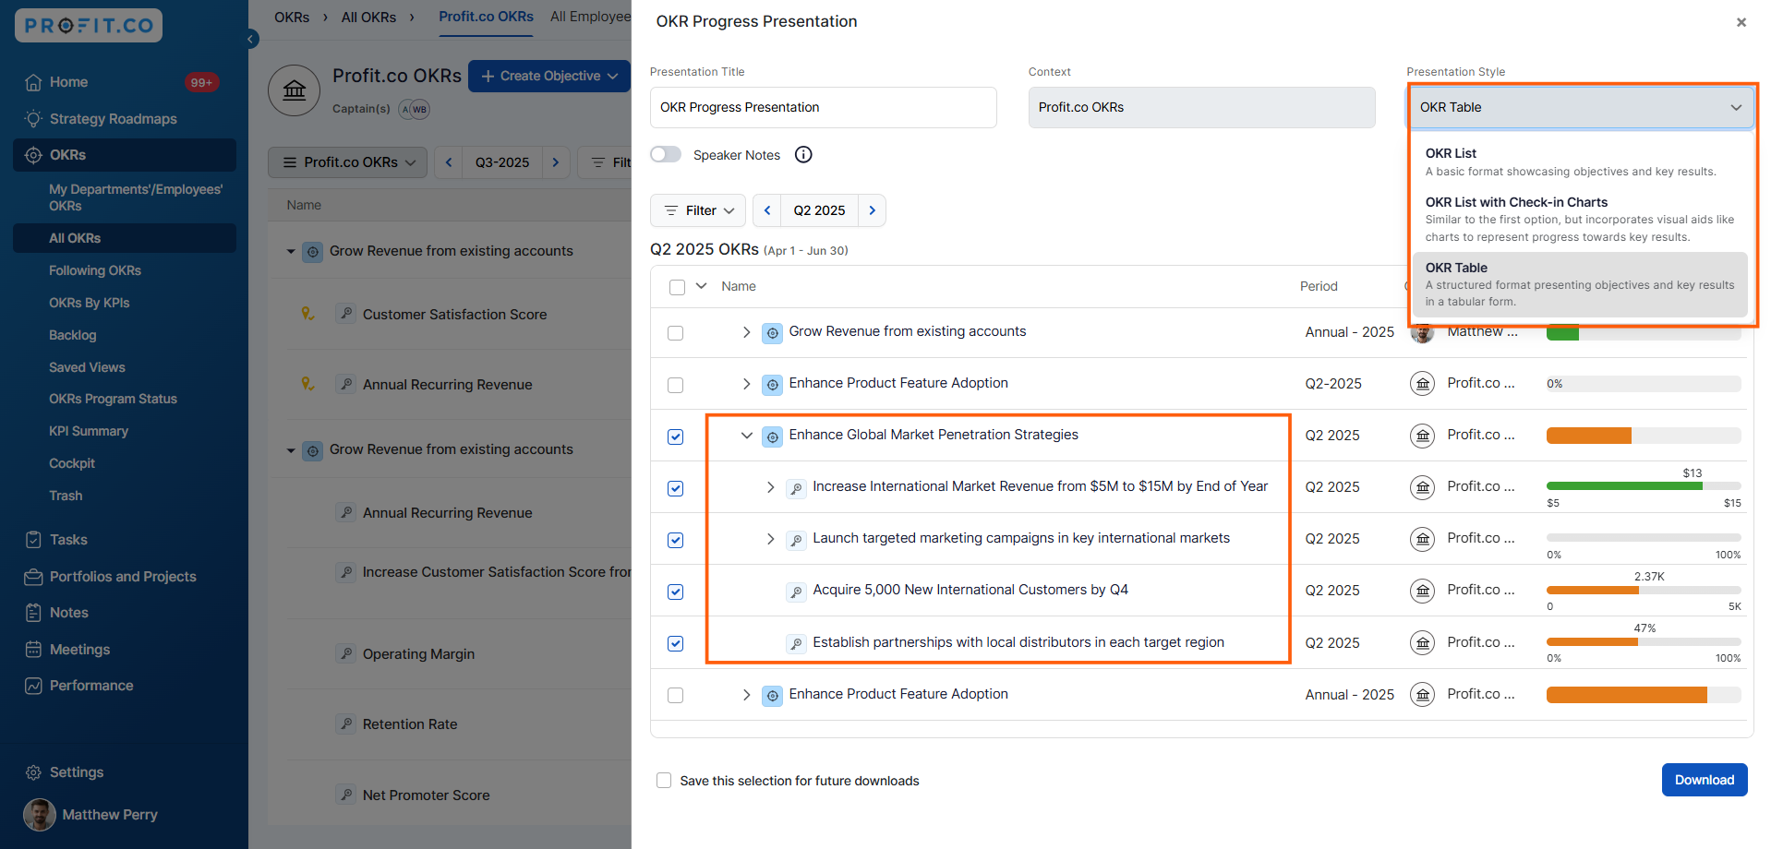This screenshot has height=849, width=1771.
Task: Uncheck Establish partnerships with local distributors checkbox
Action: [x=676, y=643]
